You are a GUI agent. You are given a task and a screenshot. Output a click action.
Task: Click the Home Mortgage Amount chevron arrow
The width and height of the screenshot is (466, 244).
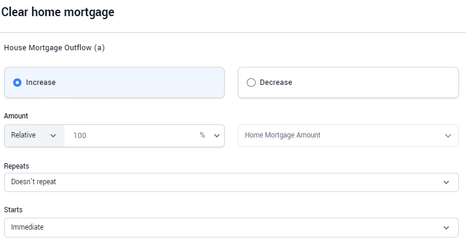448,136
